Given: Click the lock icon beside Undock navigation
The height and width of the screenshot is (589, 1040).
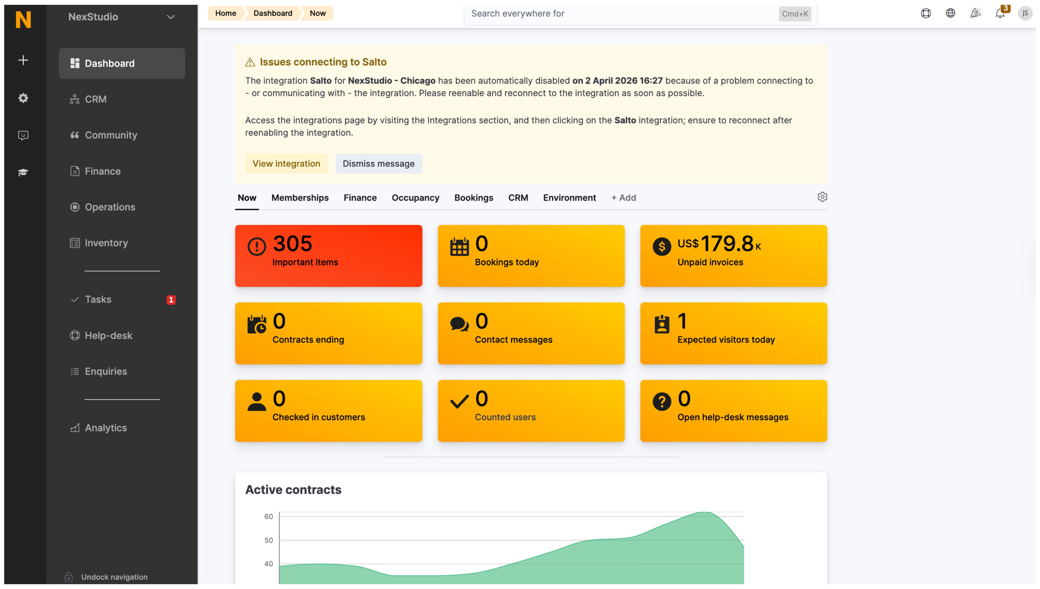Looking at the screenshot, I should (x=69, y=577).
